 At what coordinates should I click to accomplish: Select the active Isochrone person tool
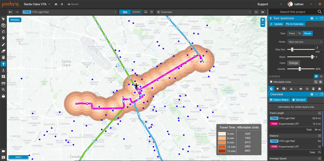coord(3,64)
